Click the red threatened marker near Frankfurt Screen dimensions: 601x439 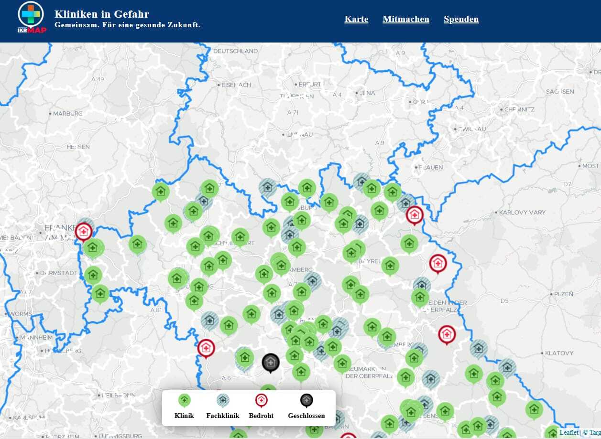click(84, 232)
